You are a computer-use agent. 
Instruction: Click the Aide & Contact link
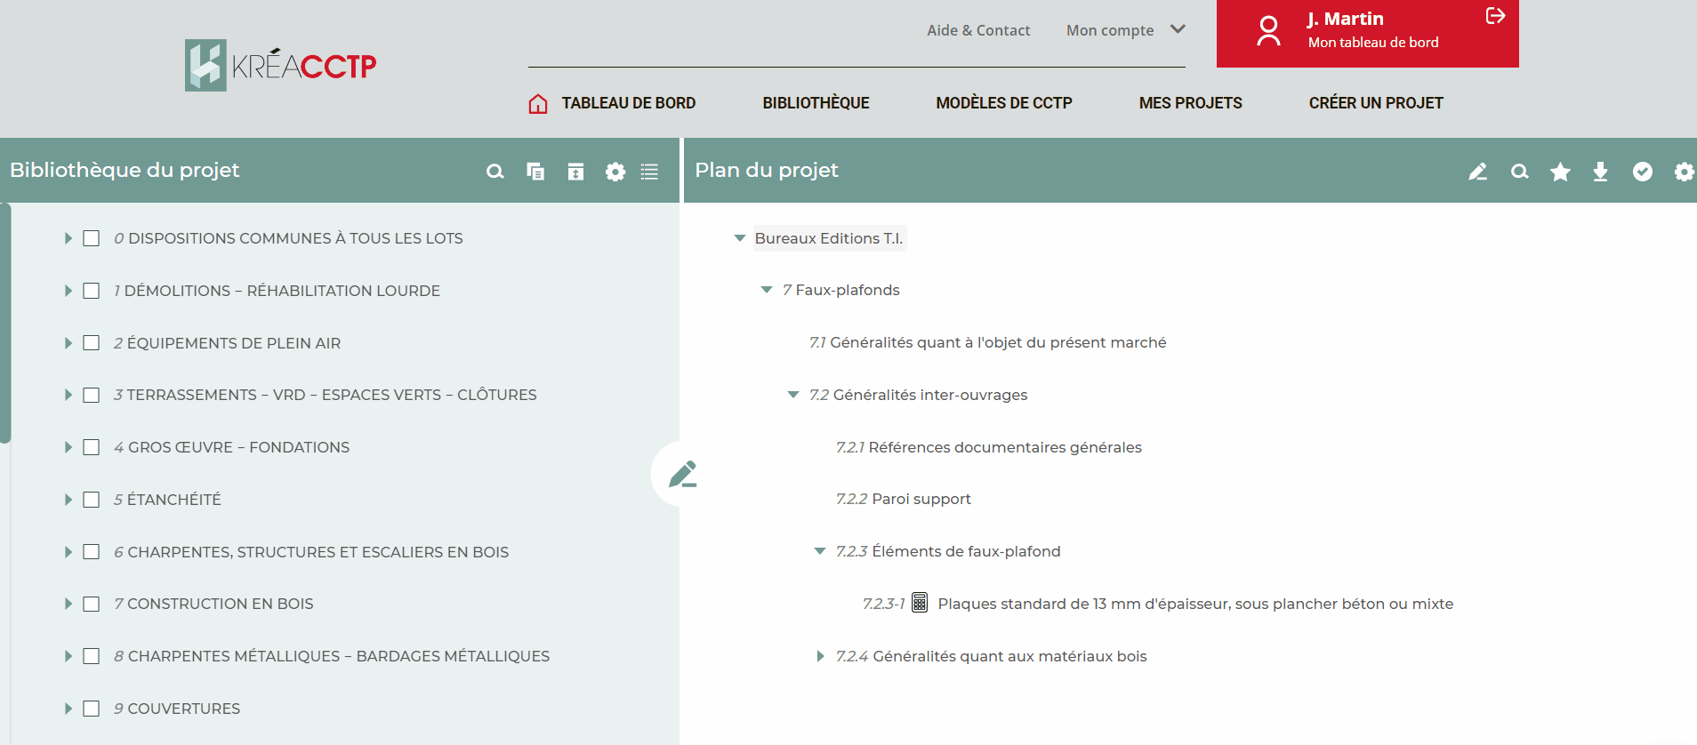point(978,30)
